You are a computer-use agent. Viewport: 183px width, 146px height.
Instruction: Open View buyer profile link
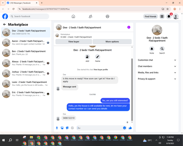click(101, 70)
